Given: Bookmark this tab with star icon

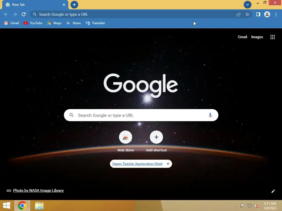Looking at the screenshot, I should coord(247,14).
